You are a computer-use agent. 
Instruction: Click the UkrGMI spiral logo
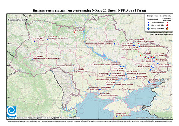coord(11,112)
